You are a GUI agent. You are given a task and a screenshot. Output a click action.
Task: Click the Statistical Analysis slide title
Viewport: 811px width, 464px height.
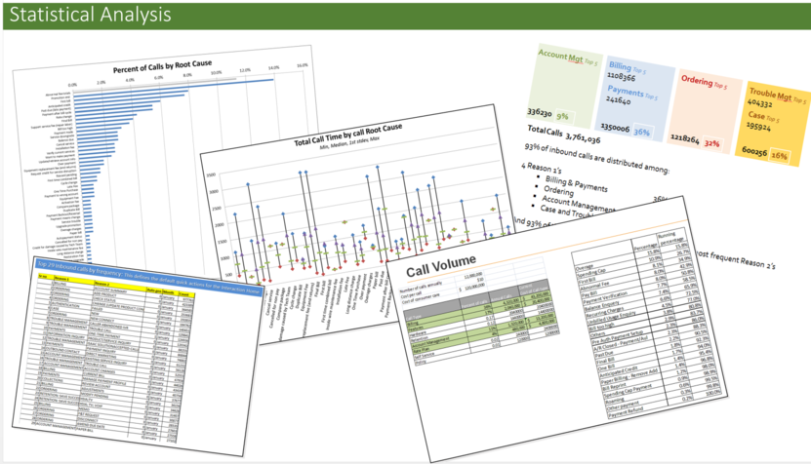[91, 15]
